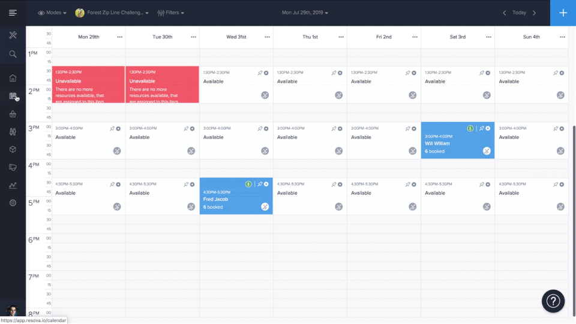This screenshot has width=576, height=324.
Task: Open the Sat 3rd column options menu
Action: point(489,37)
